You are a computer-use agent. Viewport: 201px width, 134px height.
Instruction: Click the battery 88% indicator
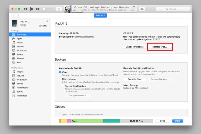(43, 26)
